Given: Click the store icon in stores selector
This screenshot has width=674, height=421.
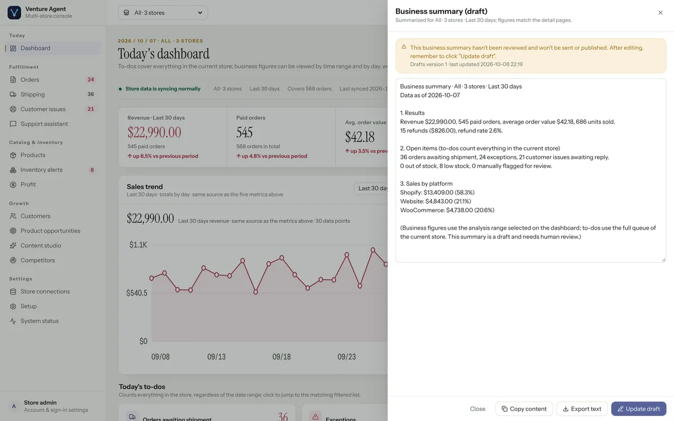Looking at the screenshot, I should (x=126, y=12).
